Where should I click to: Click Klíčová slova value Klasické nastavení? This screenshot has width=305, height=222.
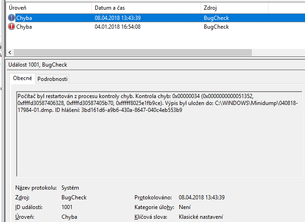coord(201,217)
